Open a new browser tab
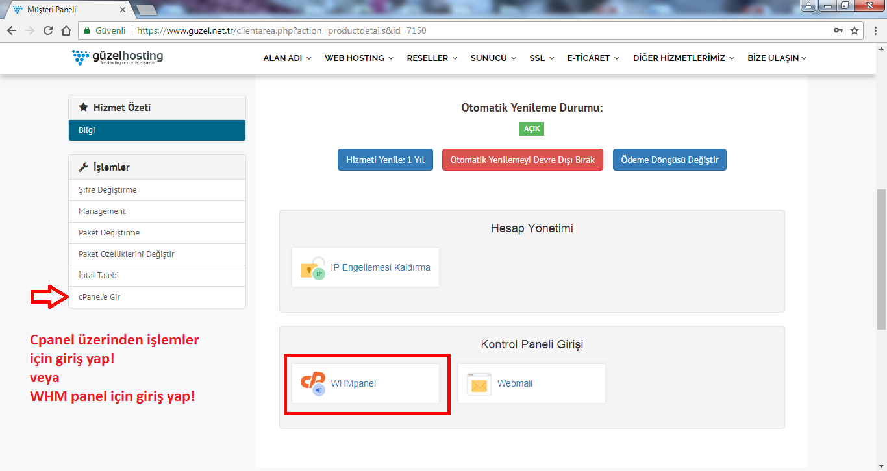887x471 pixels. pos(147,10)
